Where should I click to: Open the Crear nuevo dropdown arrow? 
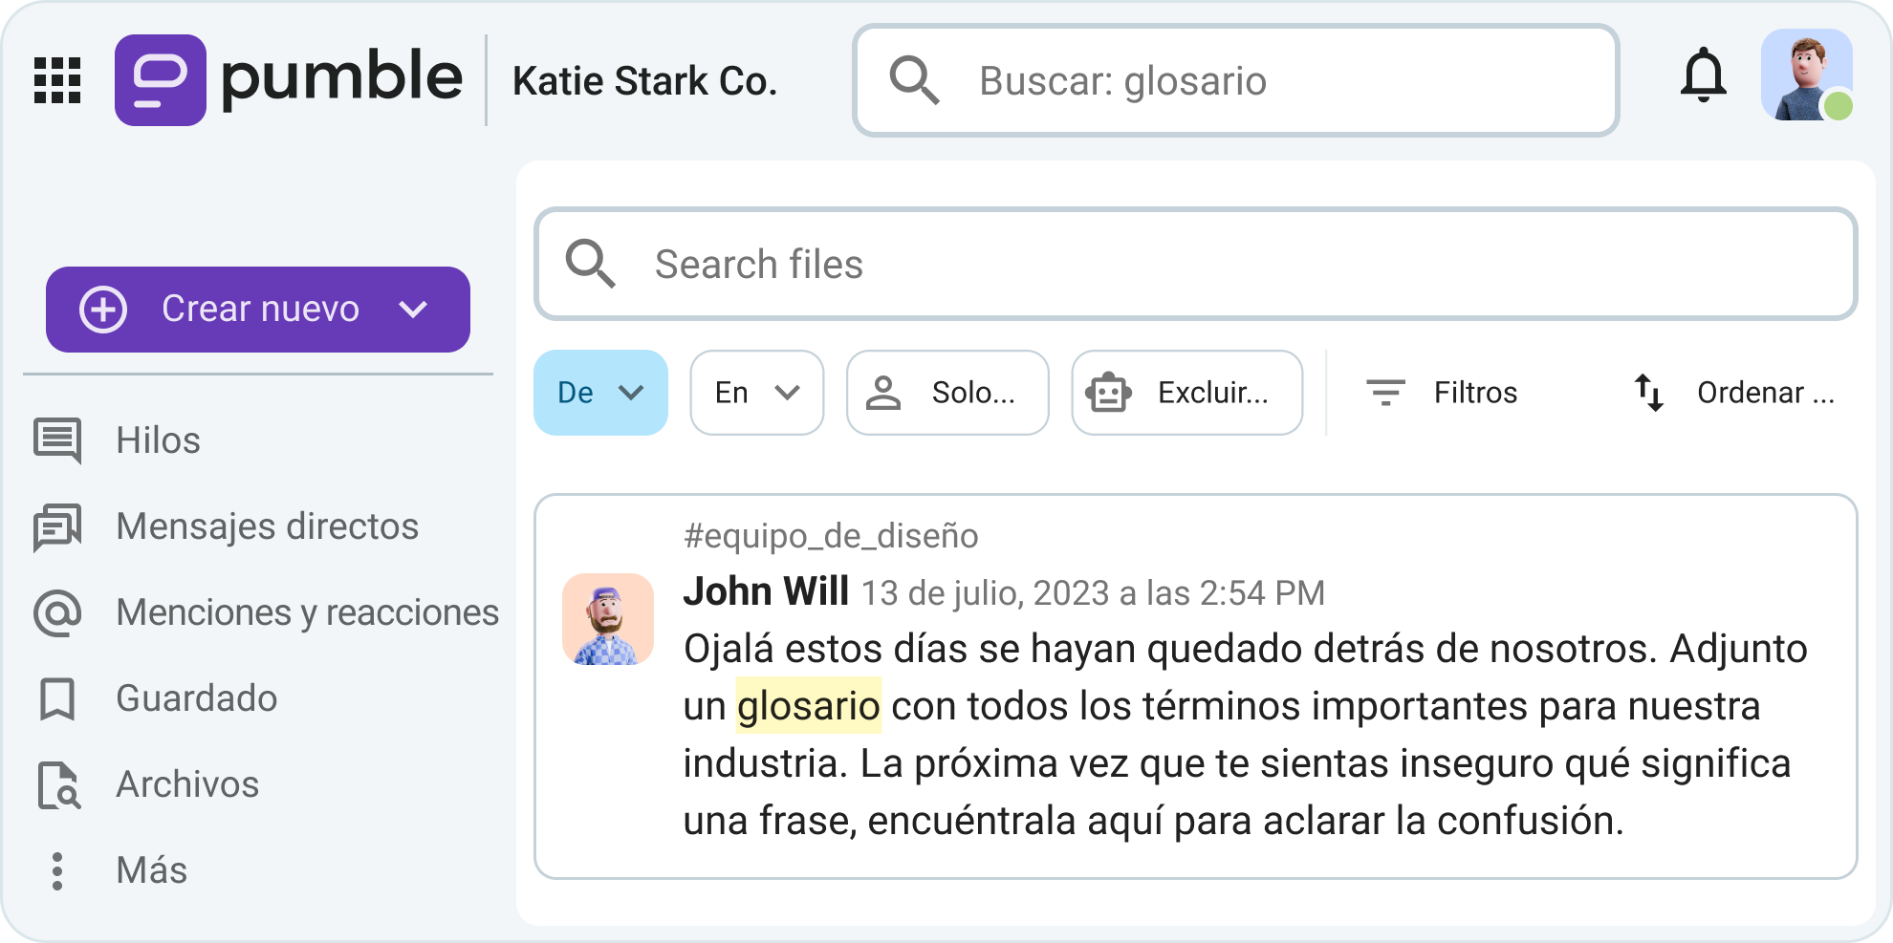(x=413, y=310)
